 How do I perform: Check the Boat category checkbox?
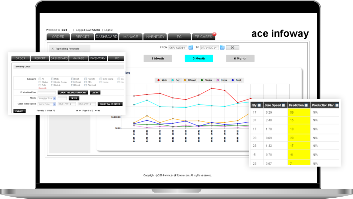[72, 79]
